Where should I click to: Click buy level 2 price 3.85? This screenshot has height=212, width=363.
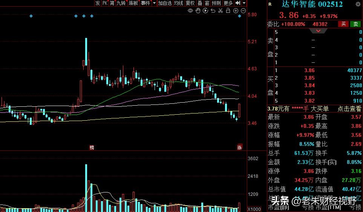click(x=309, y=78)
